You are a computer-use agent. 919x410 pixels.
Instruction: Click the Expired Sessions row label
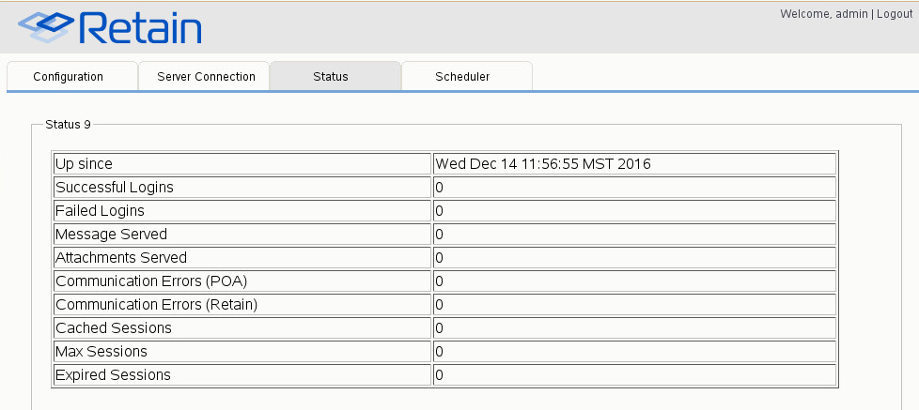(114, 375)
